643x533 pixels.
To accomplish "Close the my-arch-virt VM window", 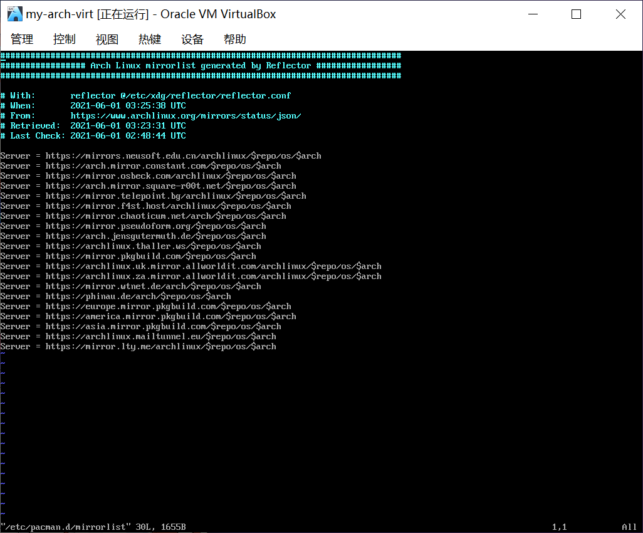I will point(620,14).
